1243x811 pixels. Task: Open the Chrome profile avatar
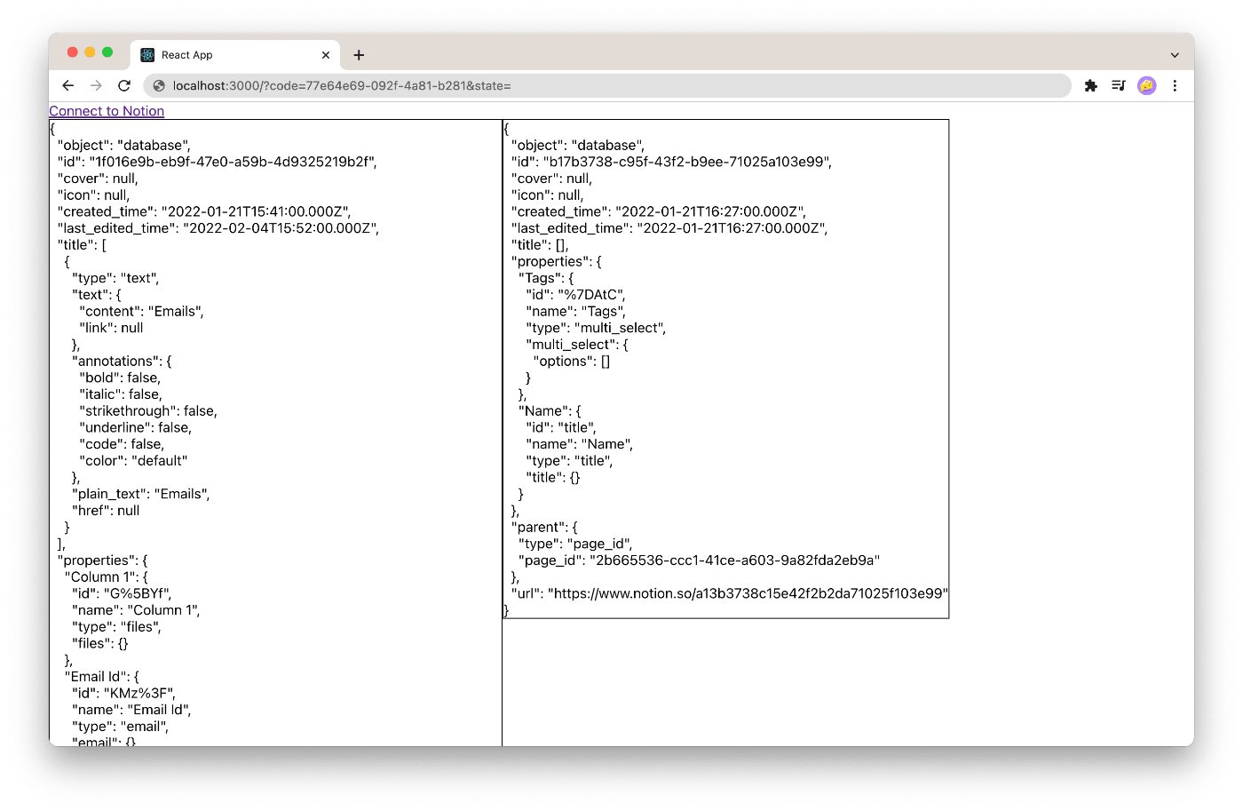click(1147, 85)
